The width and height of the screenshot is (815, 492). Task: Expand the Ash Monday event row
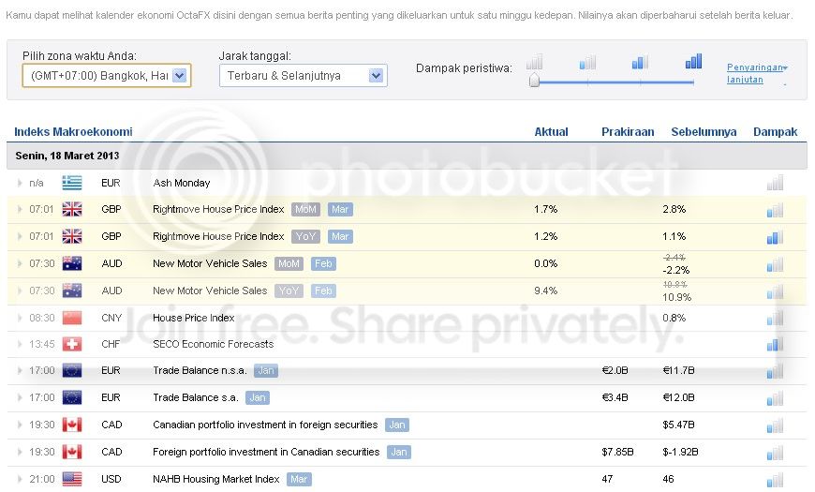point(20,183)
